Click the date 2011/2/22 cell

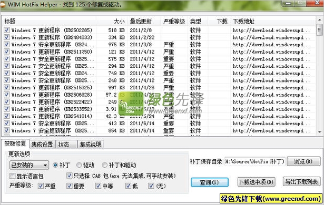(x=142, y=37)
